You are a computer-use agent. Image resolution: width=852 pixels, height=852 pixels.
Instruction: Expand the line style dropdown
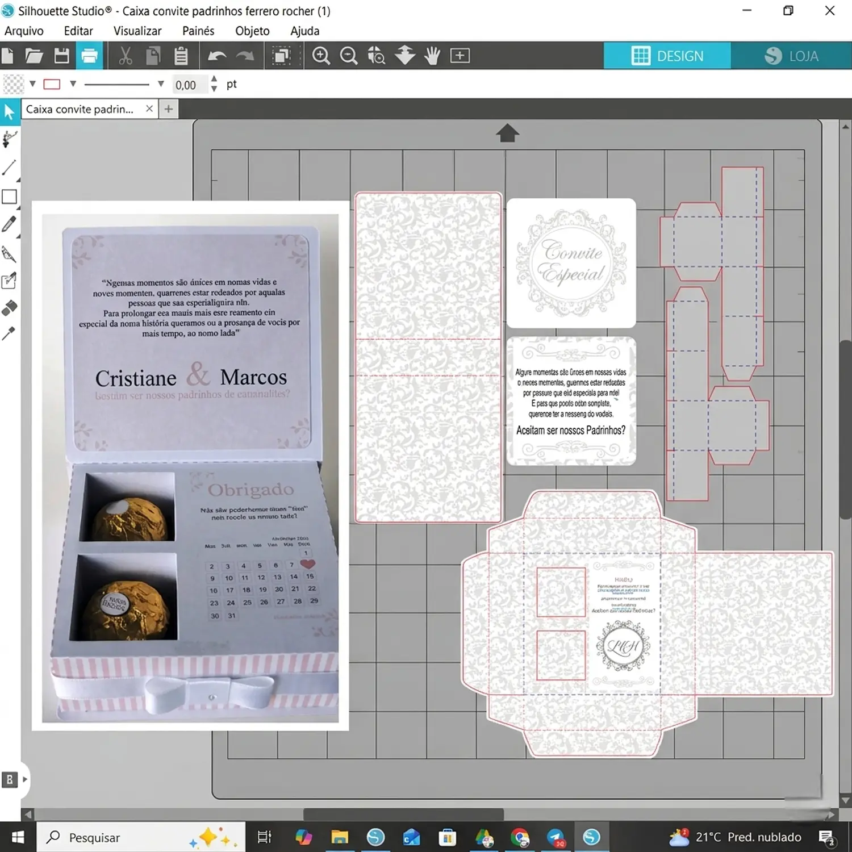[x=161, y=84]
